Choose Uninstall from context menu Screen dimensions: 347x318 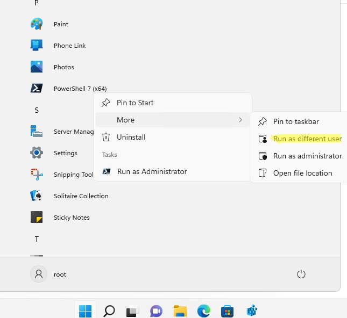[173, 137]
